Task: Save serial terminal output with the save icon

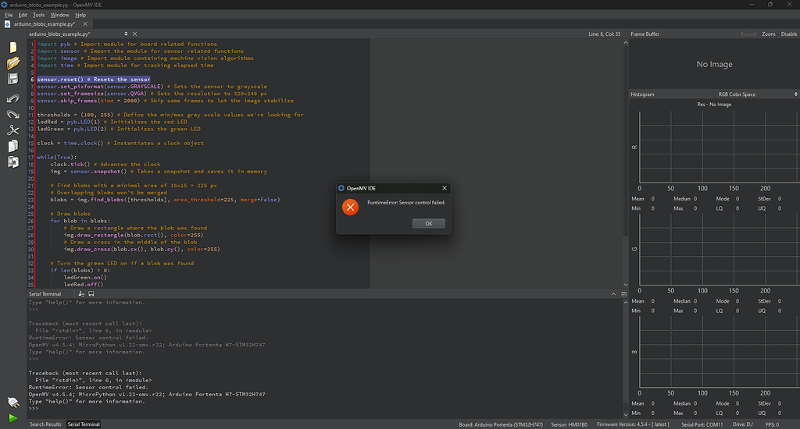Action: (91, 294)
